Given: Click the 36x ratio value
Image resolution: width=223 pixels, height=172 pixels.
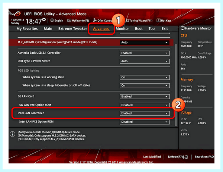Looking at the screenshot, I should (183, 69).
